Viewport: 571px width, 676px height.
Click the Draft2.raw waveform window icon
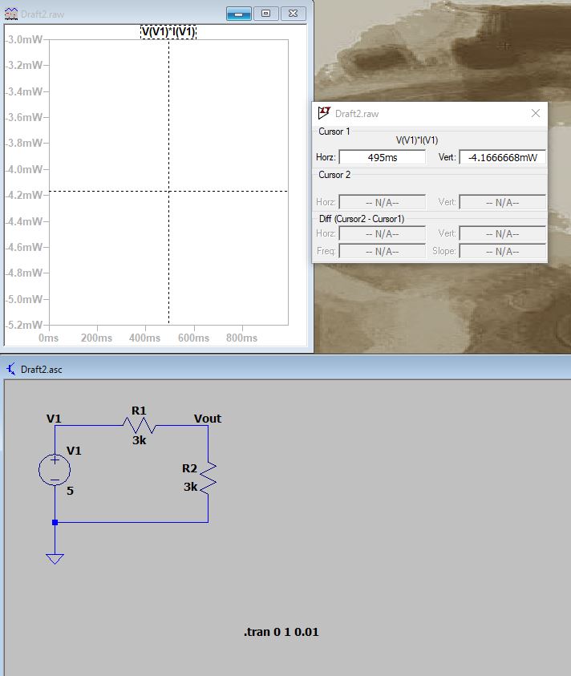[10, 14]
